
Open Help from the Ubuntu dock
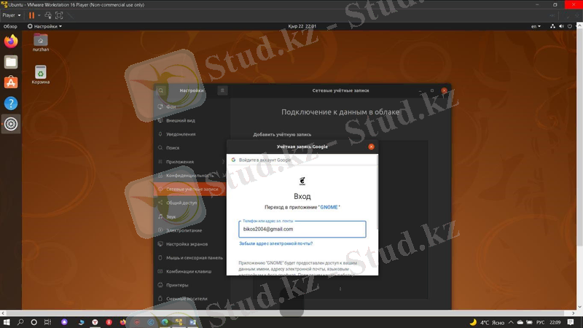11,104
